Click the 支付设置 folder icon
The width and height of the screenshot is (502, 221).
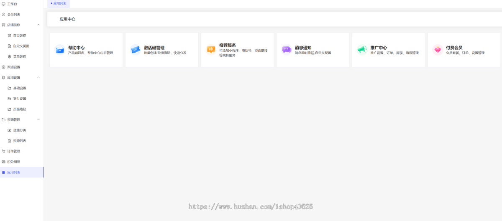10,99
